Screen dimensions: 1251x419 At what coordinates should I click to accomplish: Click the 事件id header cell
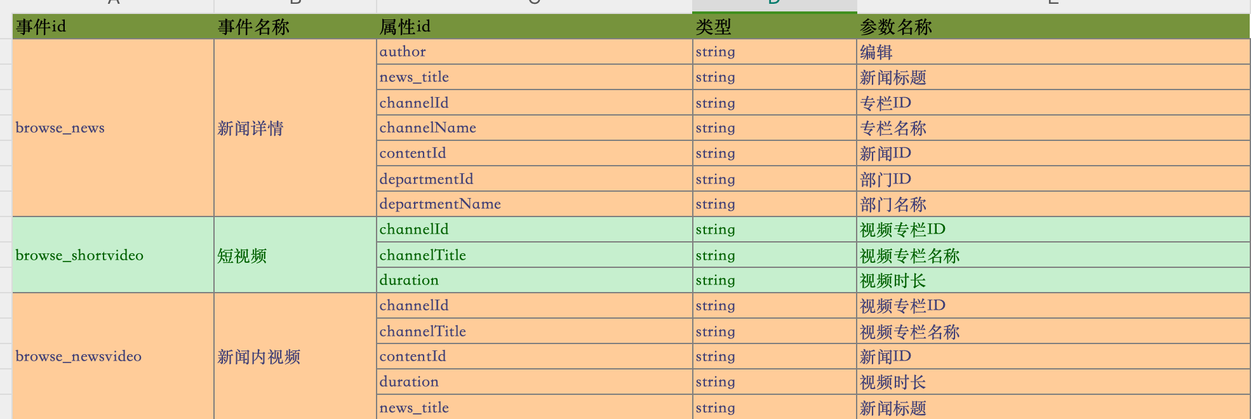point(113,27)
